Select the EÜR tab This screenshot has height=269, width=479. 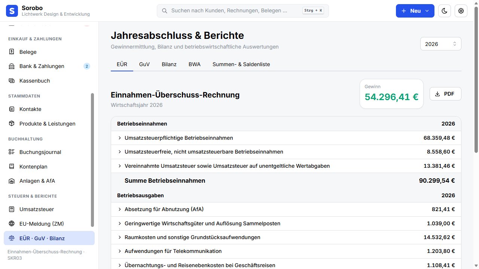pos(122,64)
